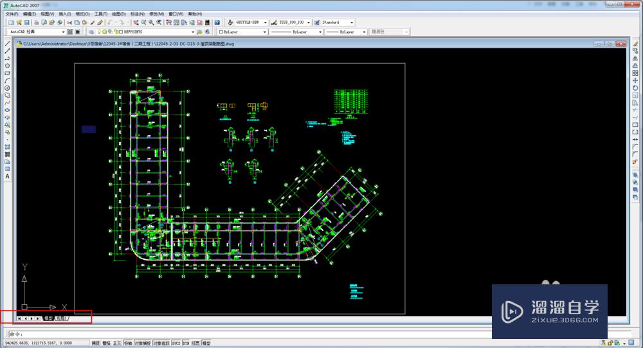The height and width of the screenshot is (348, 643).
Task: Click the Pan realtime icon
Action: tap(136, 23)
